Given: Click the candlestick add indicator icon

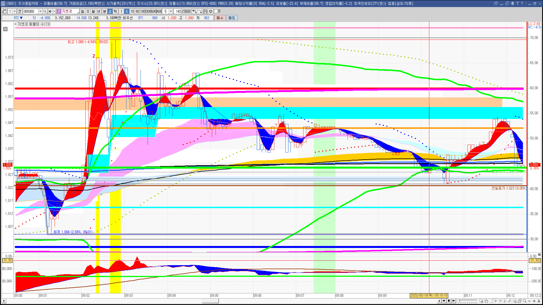Looking at the screenshot, I should [x=195, y=11].
